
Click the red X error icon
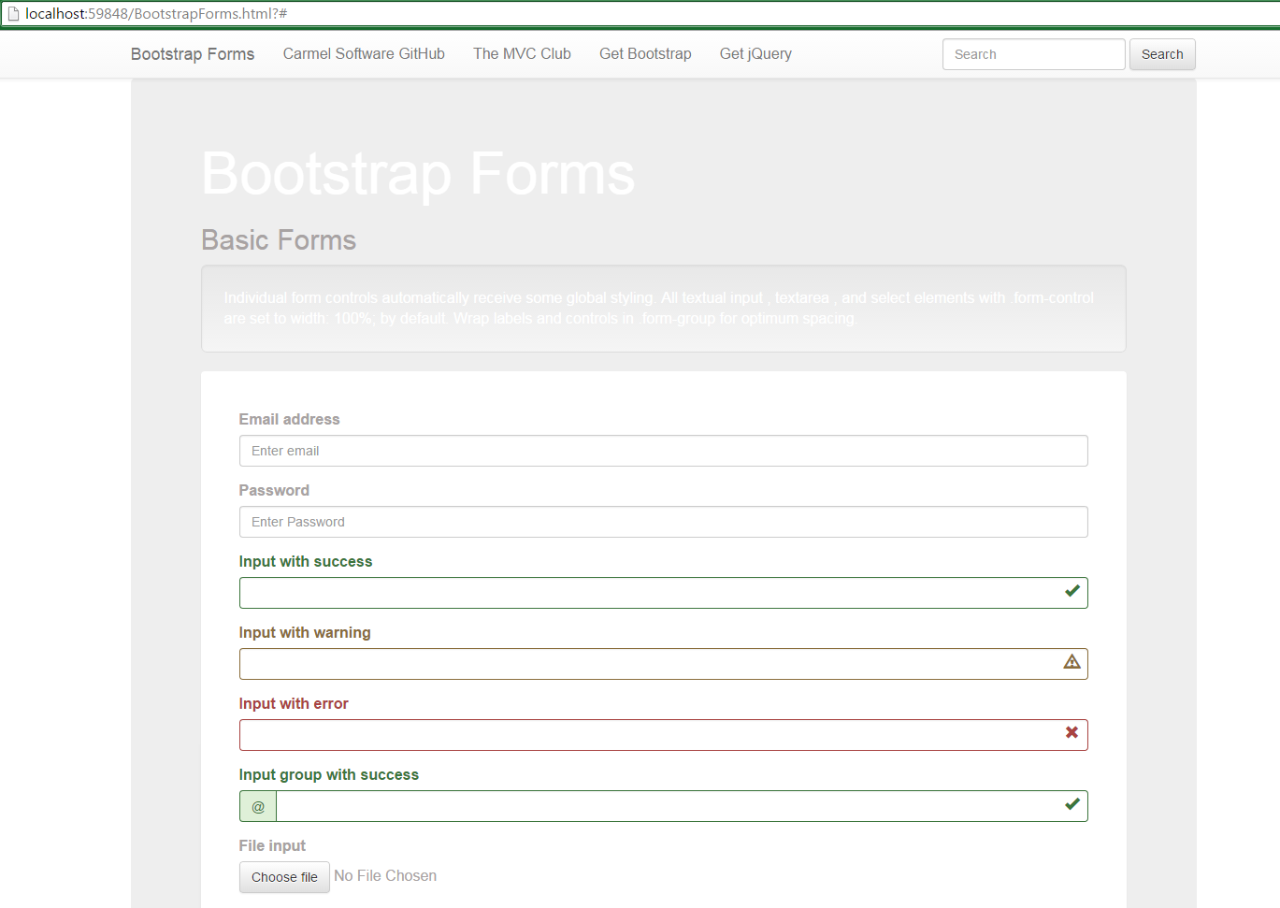tap(1071, 734)
